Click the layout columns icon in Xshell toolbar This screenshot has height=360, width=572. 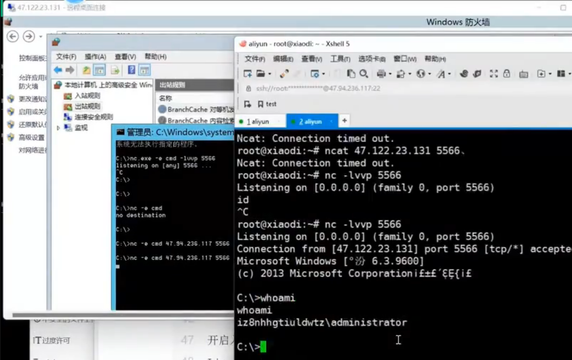click(561, 74)
